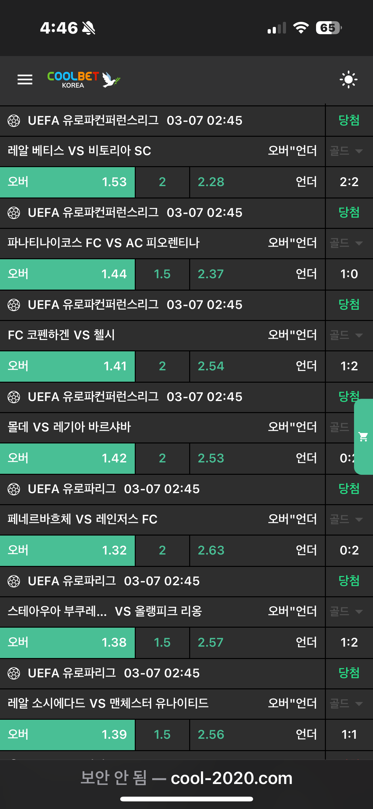This screenshot has width=373, height=809.
Task: Expand 골드 dropdown for Fenerbahçe match
Action: 346,519
